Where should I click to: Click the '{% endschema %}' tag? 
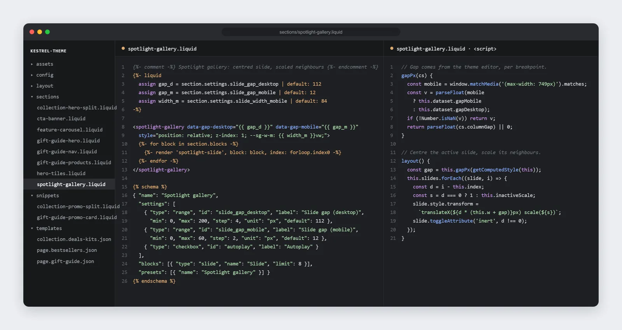point(154,281)
